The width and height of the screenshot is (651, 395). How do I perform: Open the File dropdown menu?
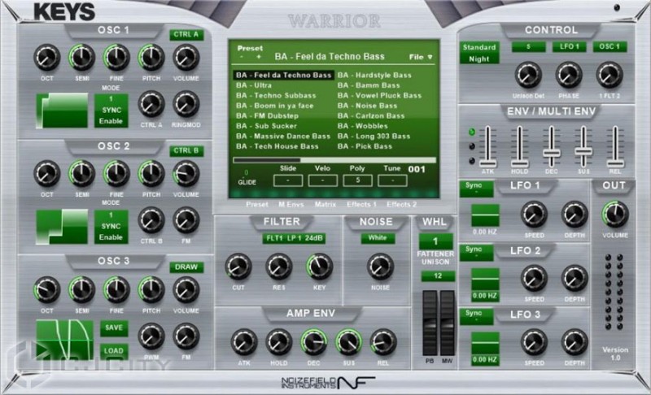coord(421,57)
